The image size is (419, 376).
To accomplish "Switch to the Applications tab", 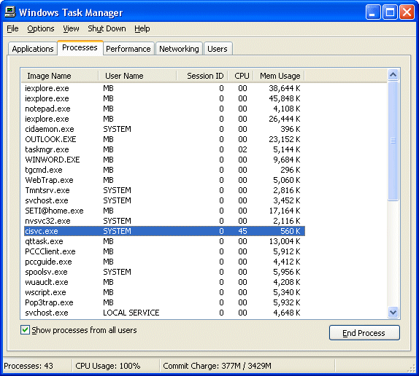I will point(33,49).
